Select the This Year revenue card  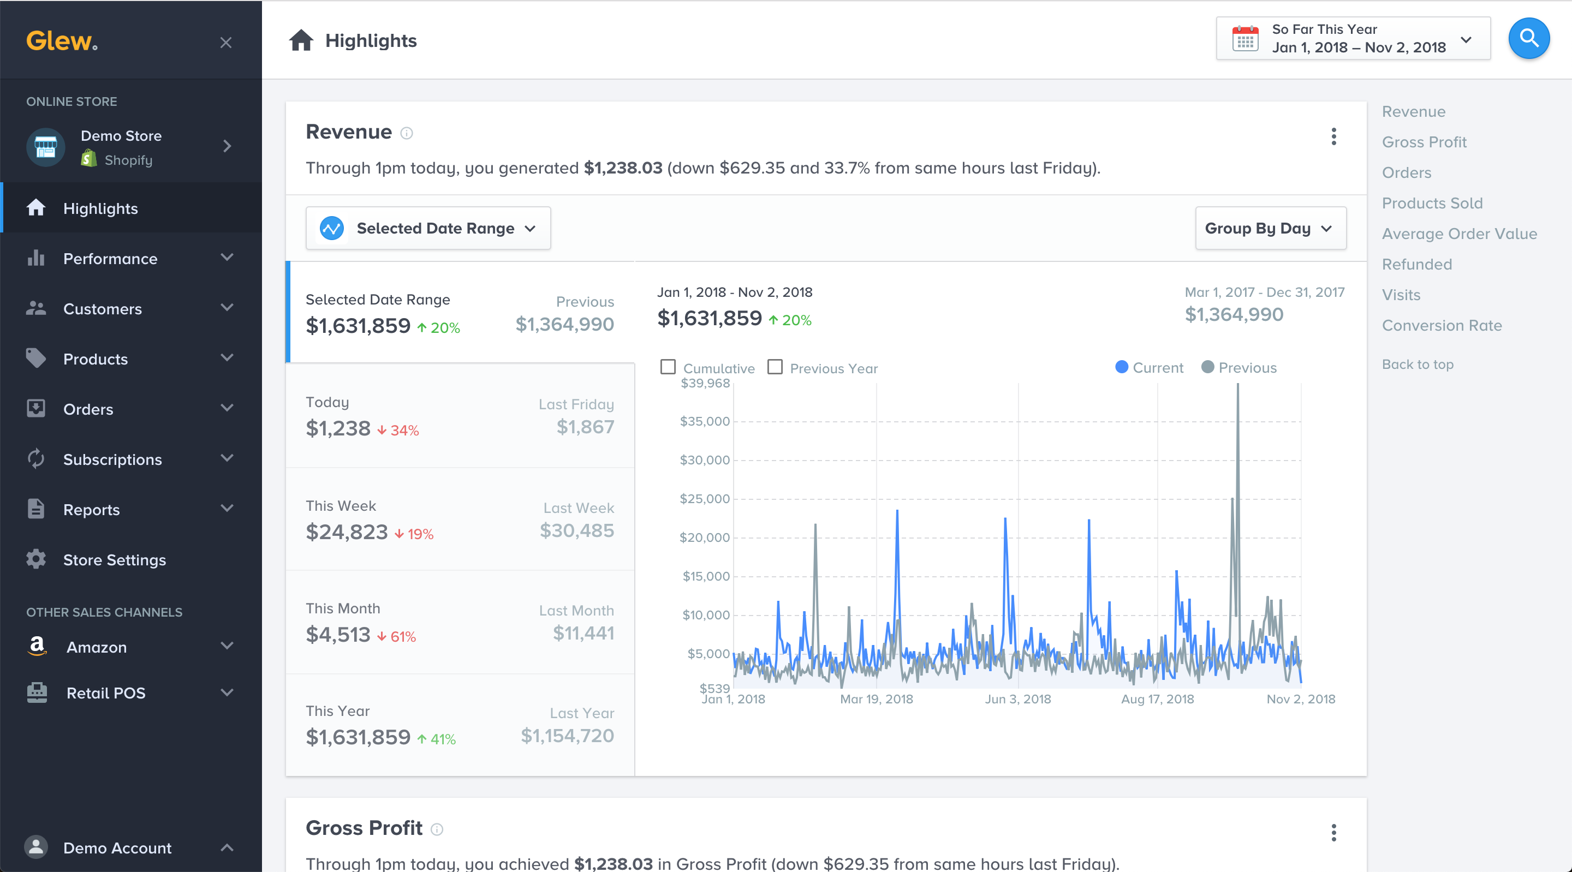pyautogui.click(x=460, y=725)
